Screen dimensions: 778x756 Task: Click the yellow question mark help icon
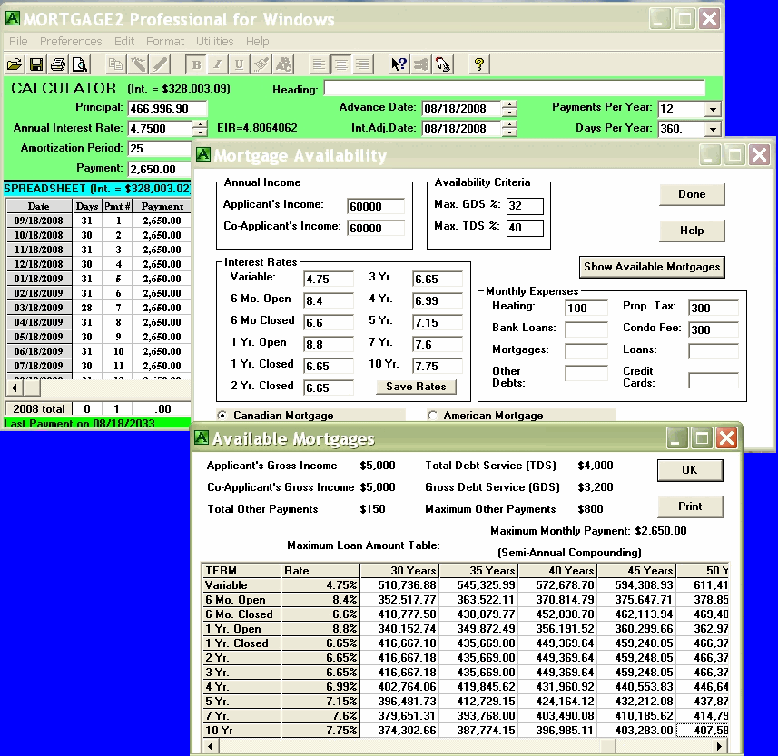[479, 64]
